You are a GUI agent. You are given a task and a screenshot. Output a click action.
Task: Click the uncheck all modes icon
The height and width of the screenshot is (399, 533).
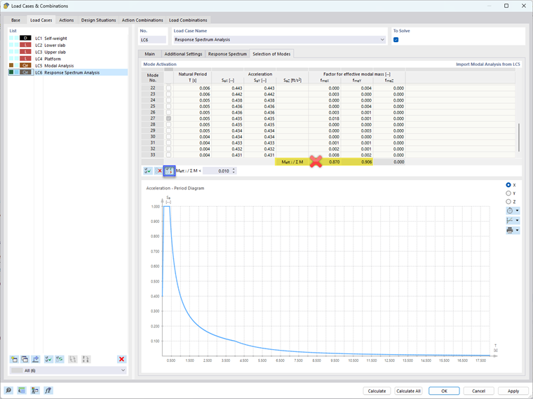pyautogui.click(x=158, y=170)
